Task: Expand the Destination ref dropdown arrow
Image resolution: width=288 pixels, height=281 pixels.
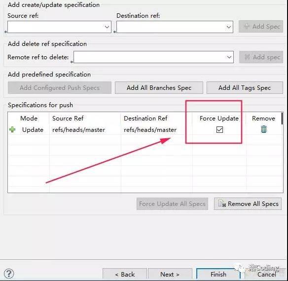Action: [x=229, y=27]
